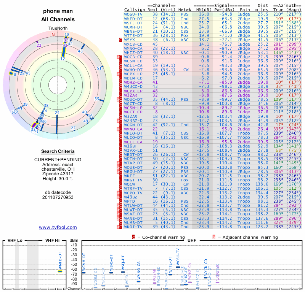This screenshot has width=305, height=292.
Task: Click the co-channel warning icon beside WSYX
Action: click(121, 40)
